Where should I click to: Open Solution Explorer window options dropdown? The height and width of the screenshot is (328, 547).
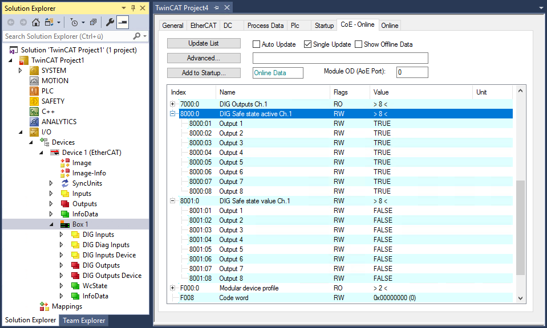[x=124, y=8]
